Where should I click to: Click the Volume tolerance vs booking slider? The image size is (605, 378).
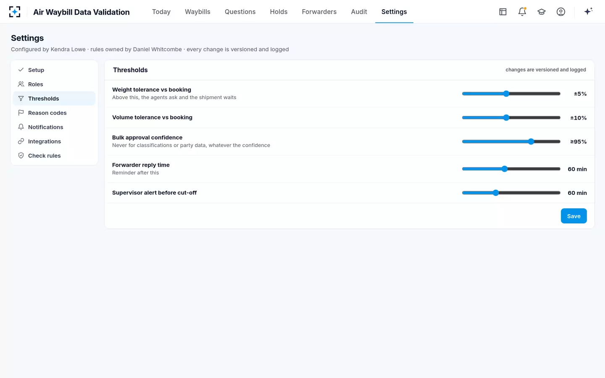511,118
